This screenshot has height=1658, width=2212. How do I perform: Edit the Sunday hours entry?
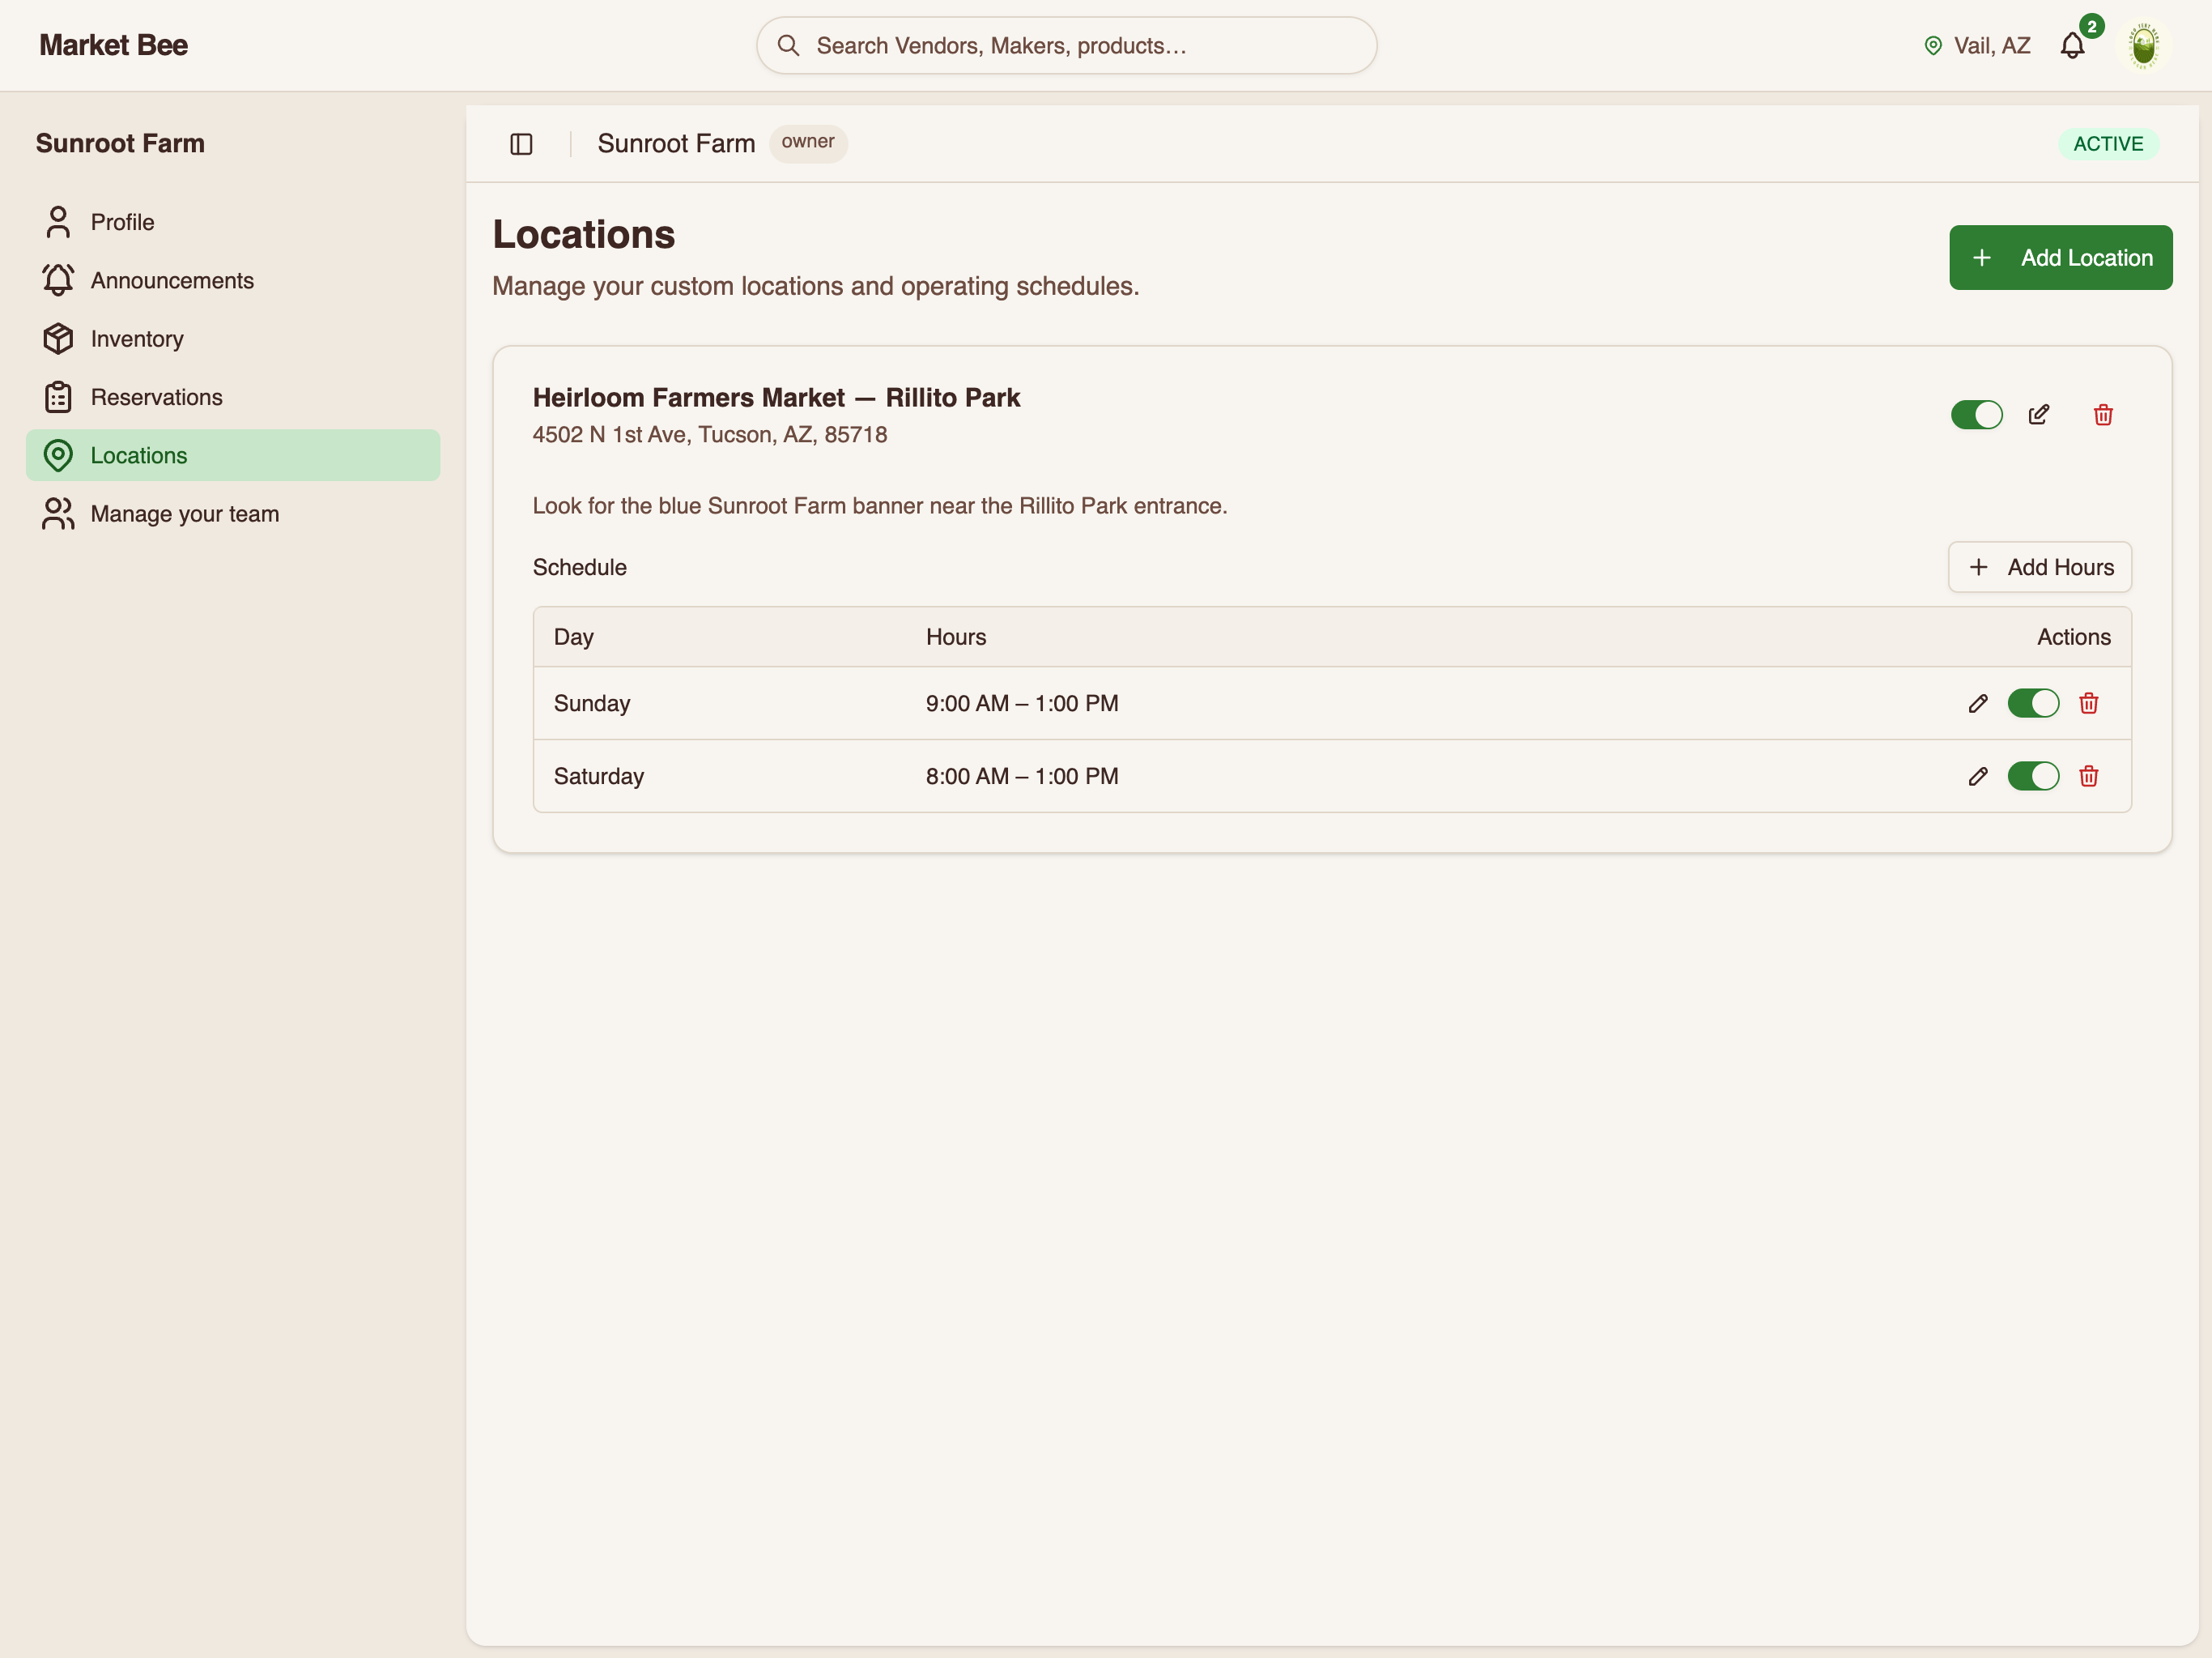coord(1977,703)
